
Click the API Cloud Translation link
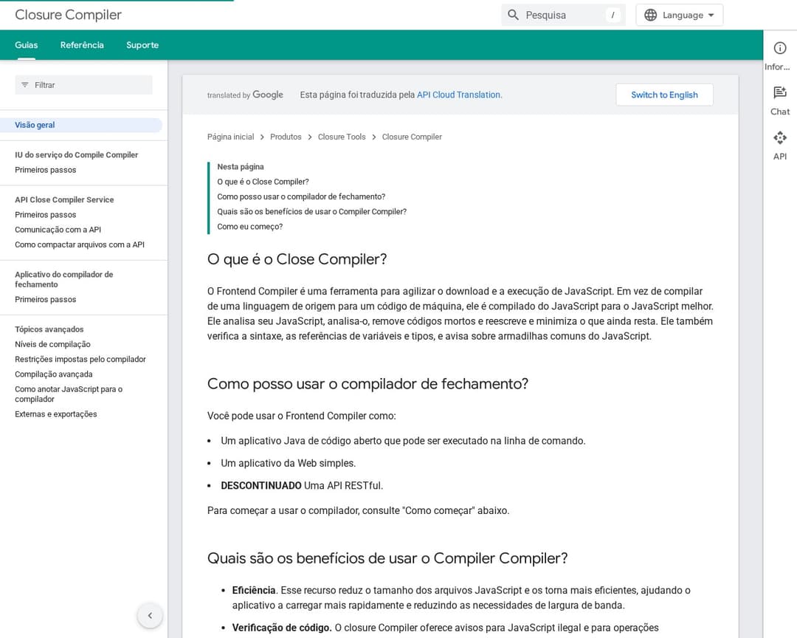(459, 95)
